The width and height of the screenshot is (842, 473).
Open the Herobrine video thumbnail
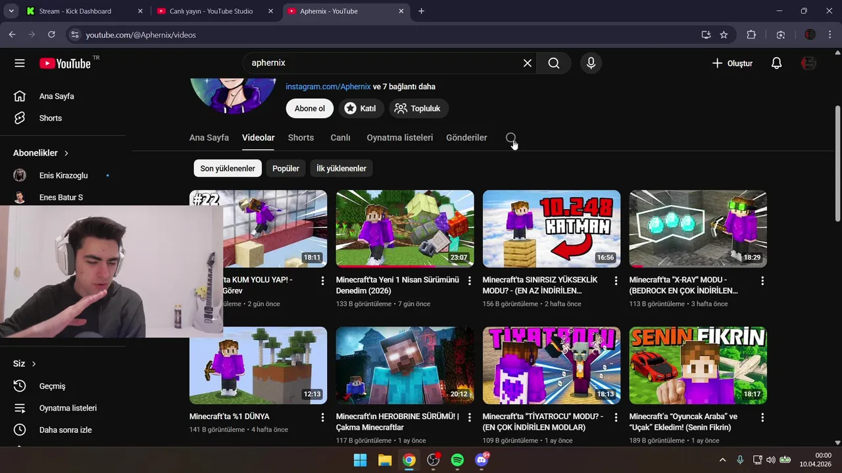tap(405, 365)
